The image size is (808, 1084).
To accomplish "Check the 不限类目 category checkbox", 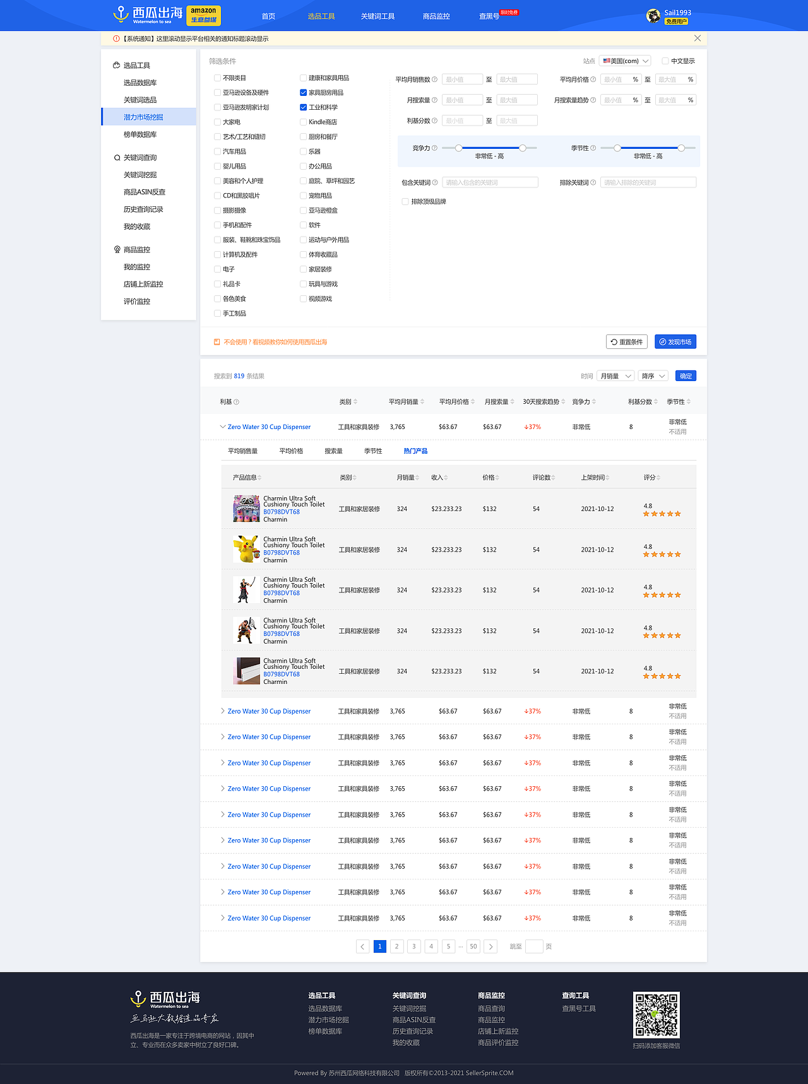I will click(x=217, y=78).
